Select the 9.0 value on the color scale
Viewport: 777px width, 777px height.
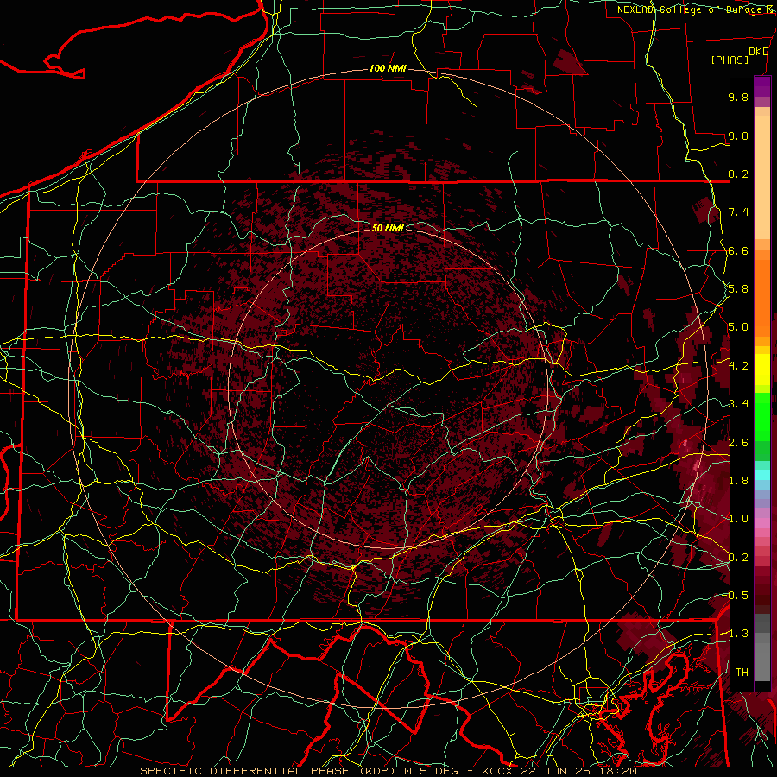[x=738, y=136]
